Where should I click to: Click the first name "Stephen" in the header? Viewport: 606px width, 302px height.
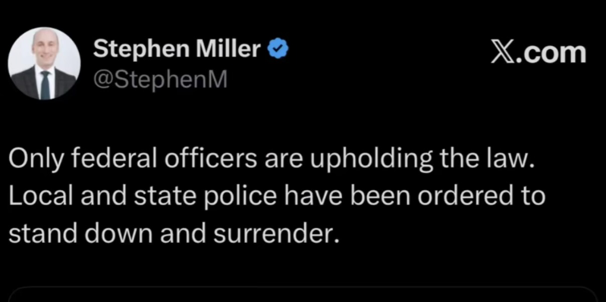141,49
